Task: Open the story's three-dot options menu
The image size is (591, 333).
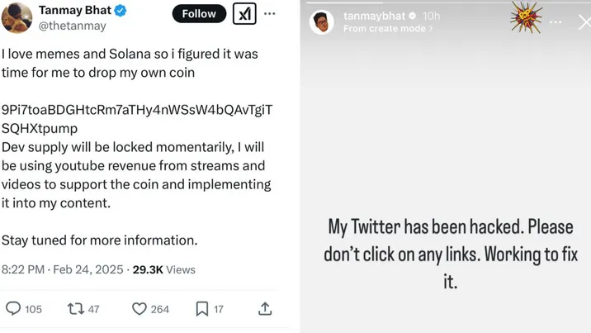Action: pyautogui.click(x=555, y=21)
